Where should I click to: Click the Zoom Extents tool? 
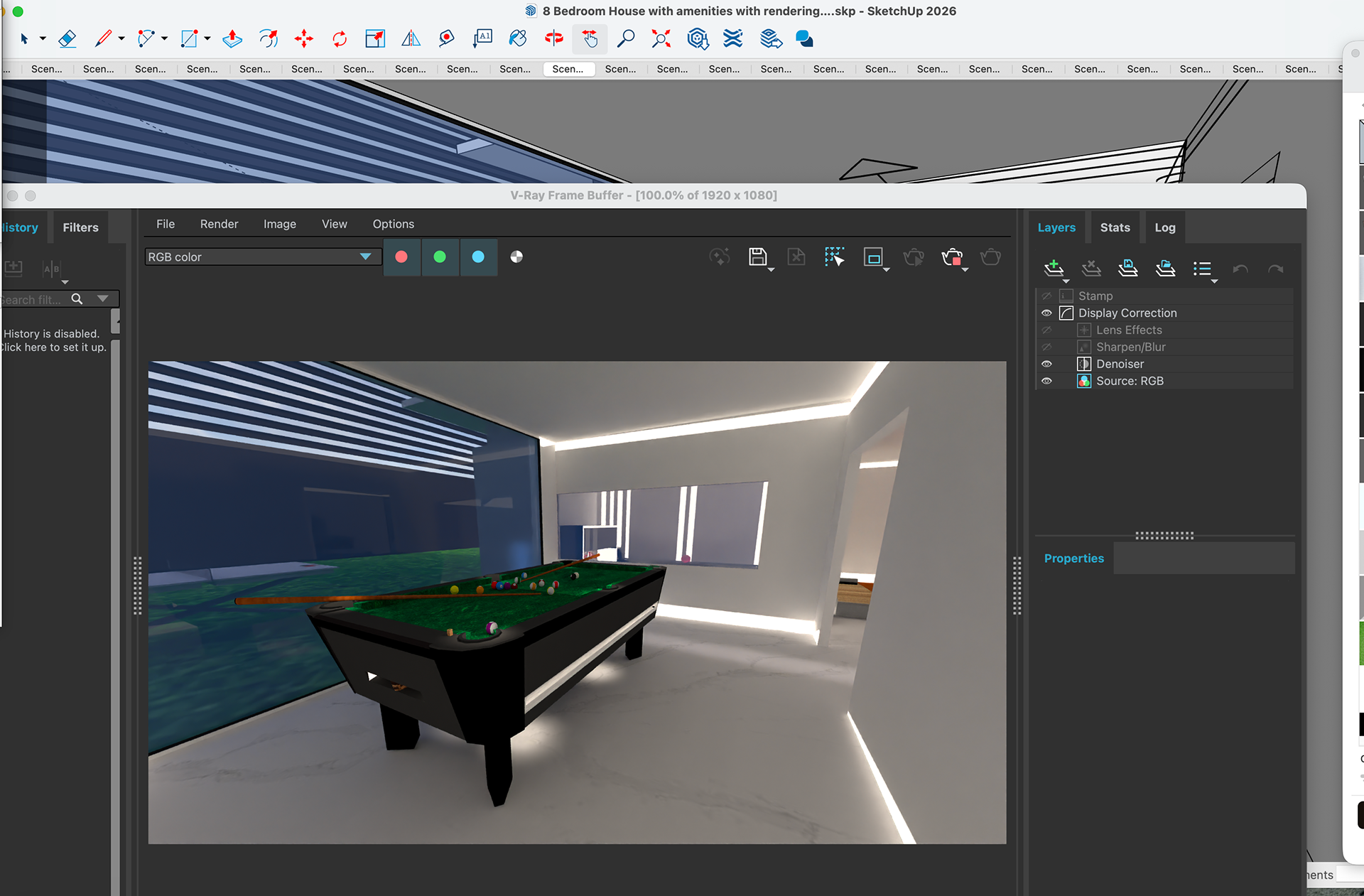pos(661,38)
